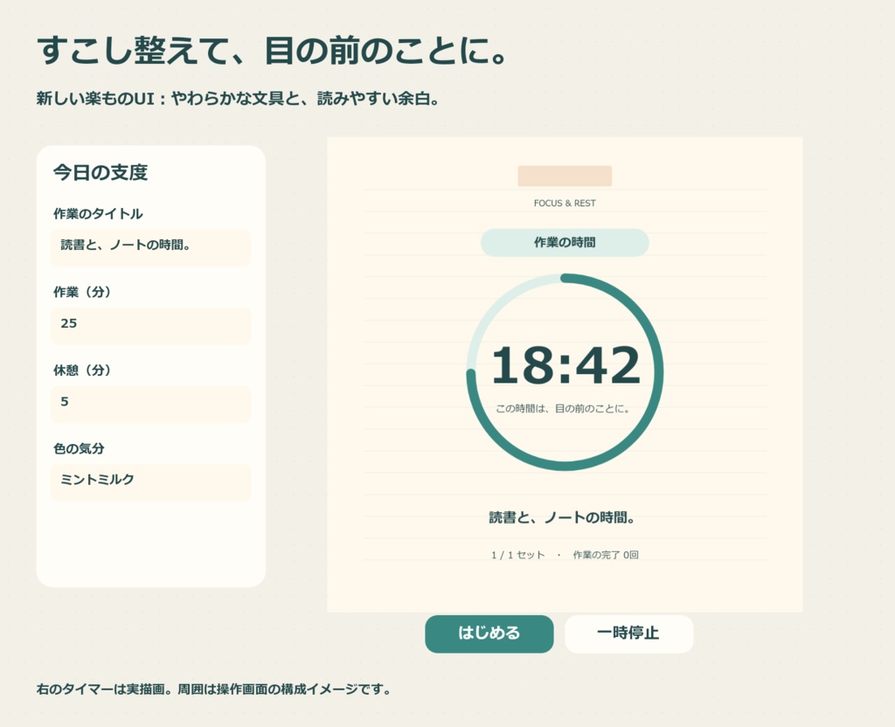
Task: Click the 作業（分） label
Action: point(82,292)
